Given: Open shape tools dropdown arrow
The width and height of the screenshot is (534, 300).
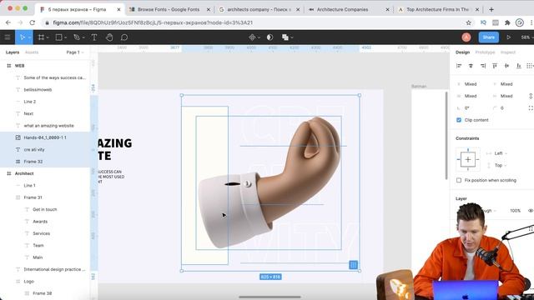Looking at the screenshot, I should [x=65, y=37].
